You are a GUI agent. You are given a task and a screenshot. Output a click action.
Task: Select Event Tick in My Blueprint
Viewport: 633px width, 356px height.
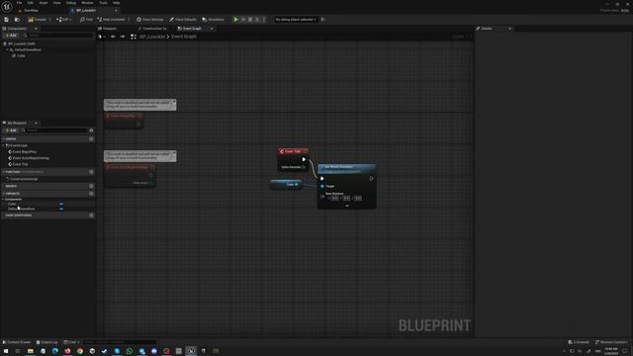point(18,164)
